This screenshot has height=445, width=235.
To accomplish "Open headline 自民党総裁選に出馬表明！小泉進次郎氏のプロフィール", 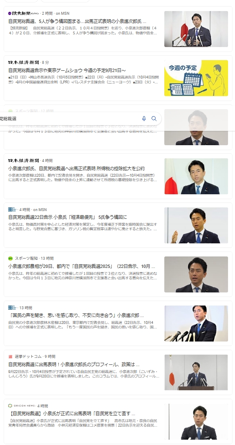I will click(74, 365).
